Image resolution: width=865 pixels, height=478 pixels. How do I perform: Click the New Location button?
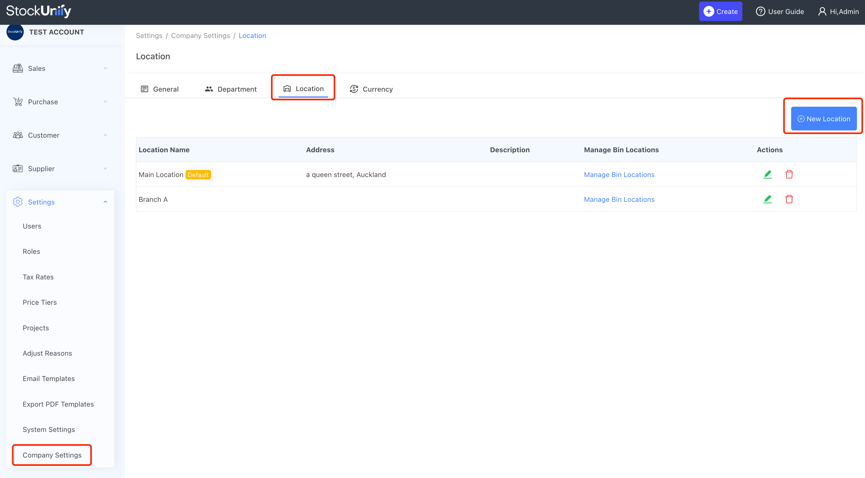pos(823,119)
